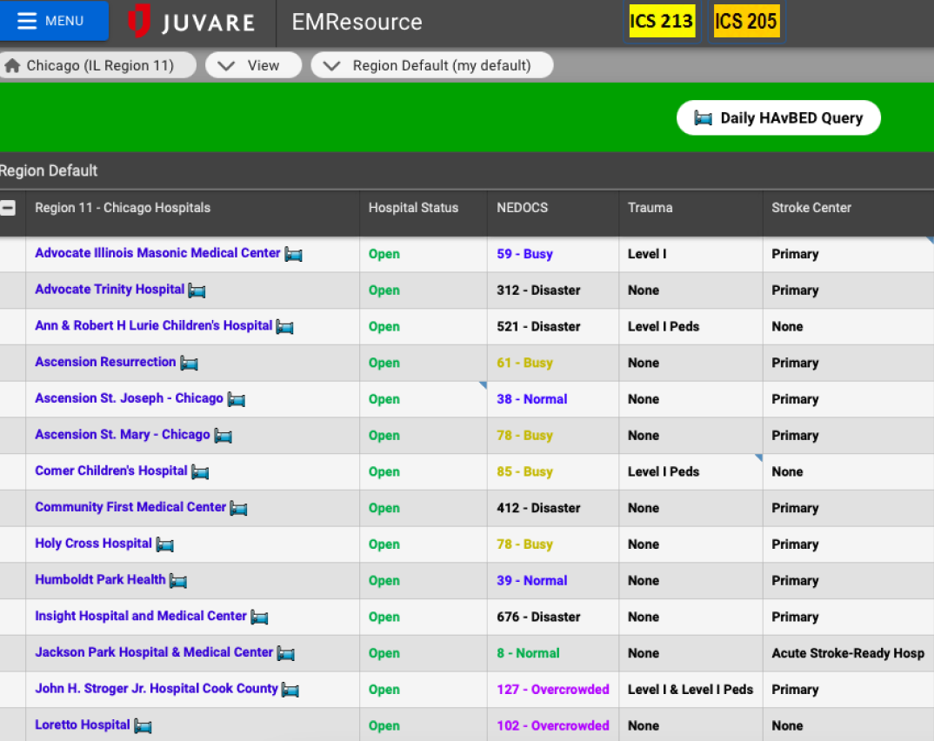Click Open status for Advocate Trinity Hospital
The width and height of the screenshot is (934, 741).
(x=384, y=290)
